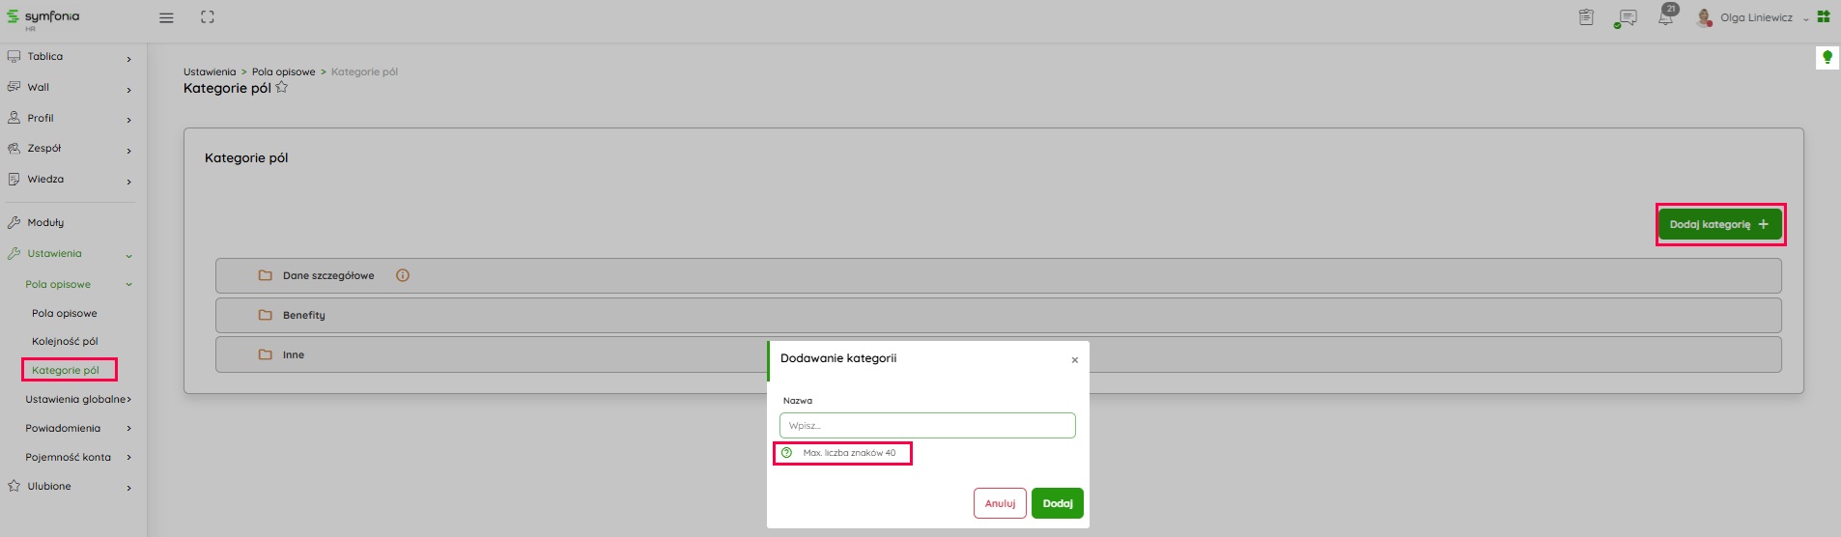
Task: Open the clipboard tasks icon
Action: tap(1586, 17)
